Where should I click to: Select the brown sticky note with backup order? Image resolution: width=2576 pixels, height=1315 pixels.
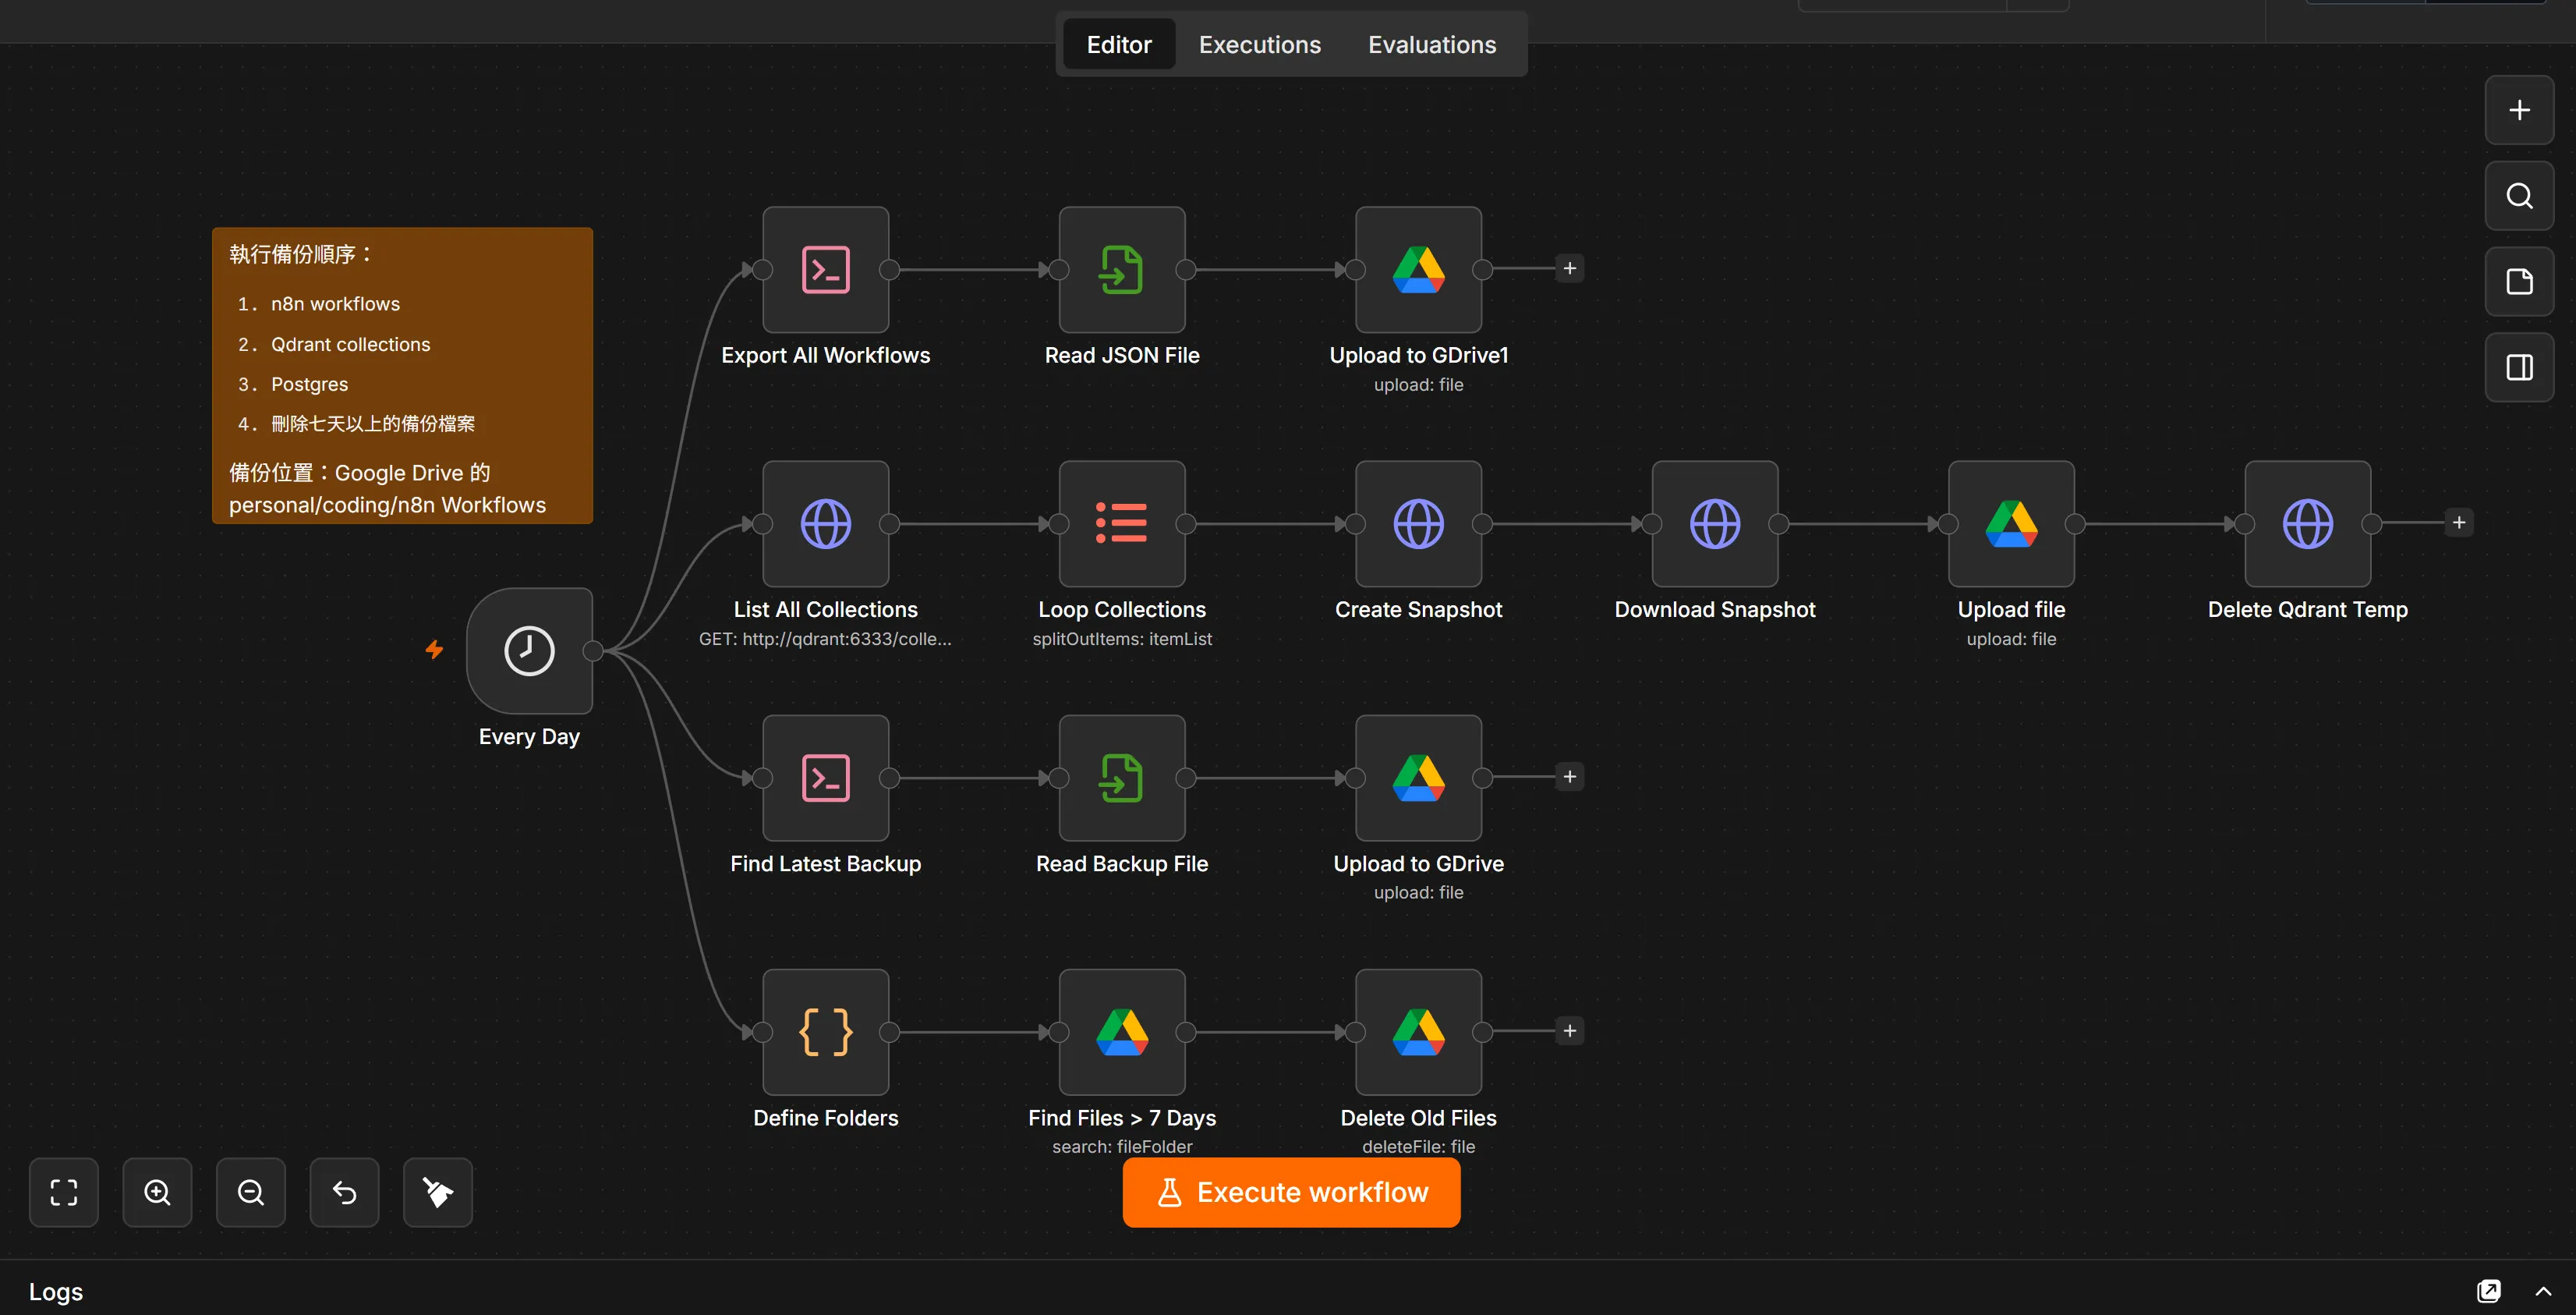[x=402, y=375]
